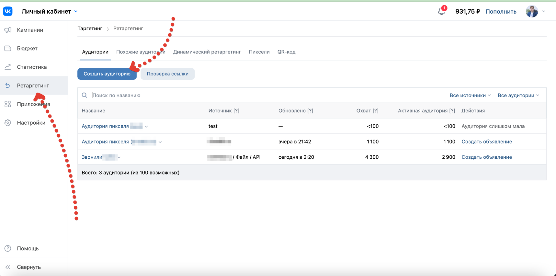Click the Statistics chart icon
This screenshot has height=276, width=556.
click(8, 67)
